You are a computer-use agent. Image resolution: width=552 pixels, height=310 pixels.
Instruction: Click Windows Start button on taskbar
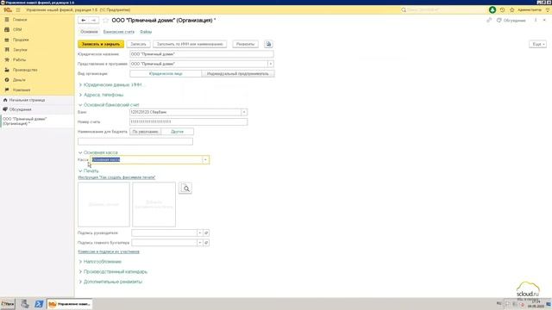tap(8, 304)
